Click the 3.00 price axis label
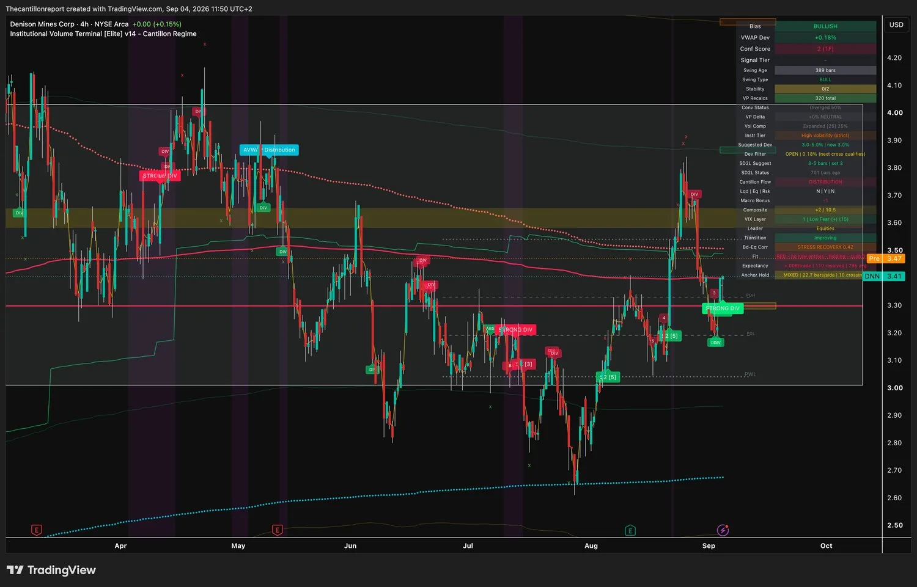Image resolution: width=917 pixels, height=587 pixels. [x=894, y=388]
